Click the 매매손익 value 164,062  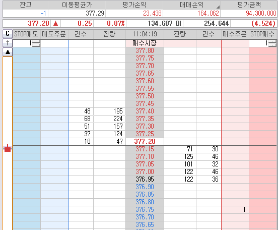point(208,13)
